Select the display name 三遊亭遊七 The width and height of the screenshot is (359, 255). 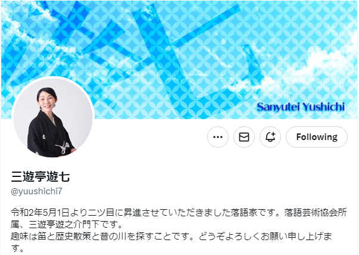[40, 176]
